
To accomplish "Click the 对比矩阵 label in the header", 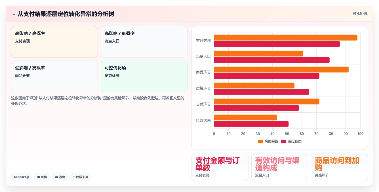I will coord(360,14).
